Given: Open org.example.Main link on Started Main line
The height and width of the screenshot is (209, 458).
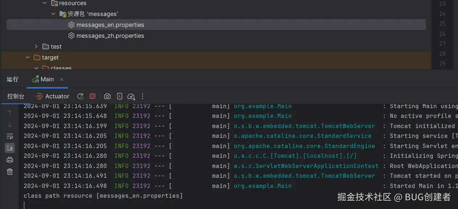Looking at the screenshot, I should [x=263, y=186].
